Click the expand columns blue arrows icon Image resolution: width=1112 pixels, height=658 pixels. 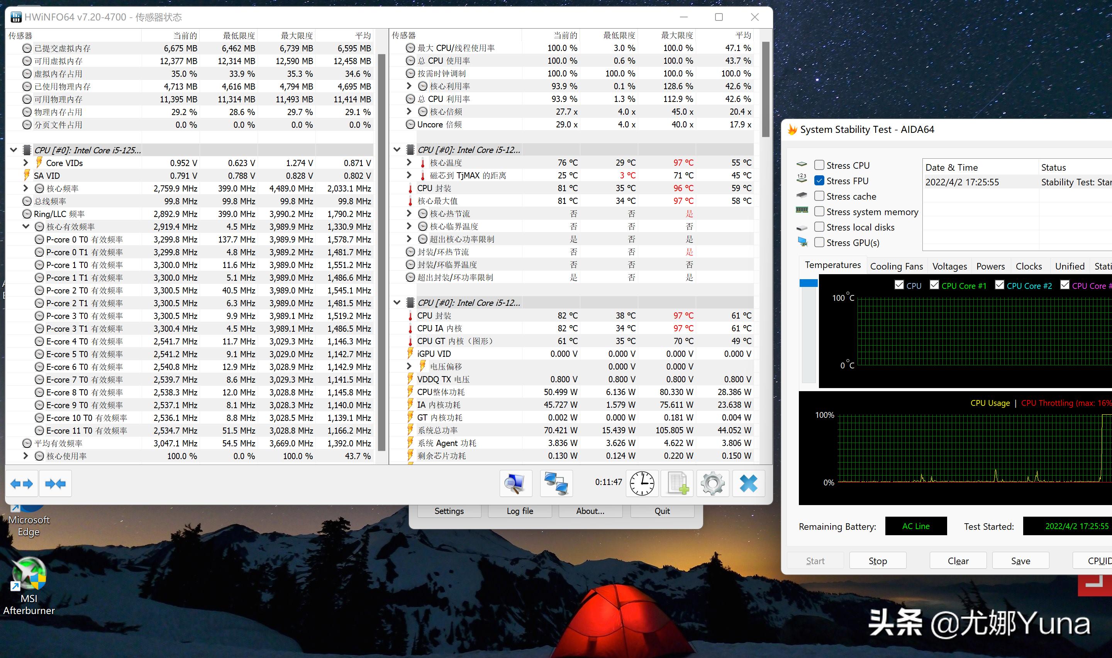coord(22,484)
